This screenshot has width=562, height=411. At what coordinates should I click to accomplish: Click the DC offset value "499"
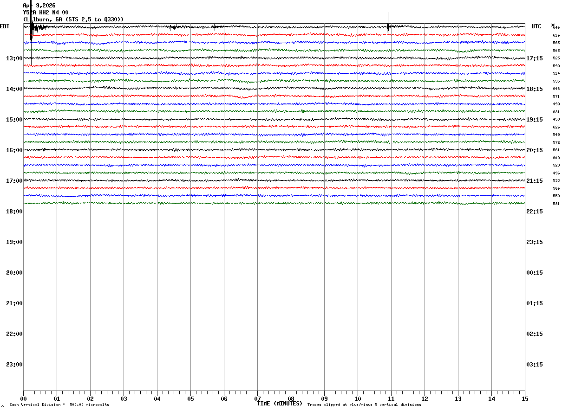pos(556,104)
